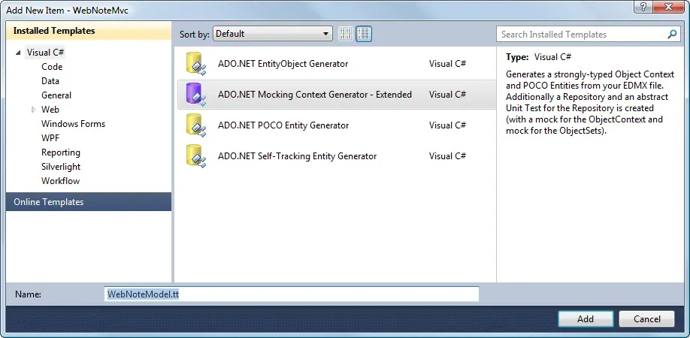690x338 pixels.
Task: Open the Online Templates section
Action: (x=89, y=202)
